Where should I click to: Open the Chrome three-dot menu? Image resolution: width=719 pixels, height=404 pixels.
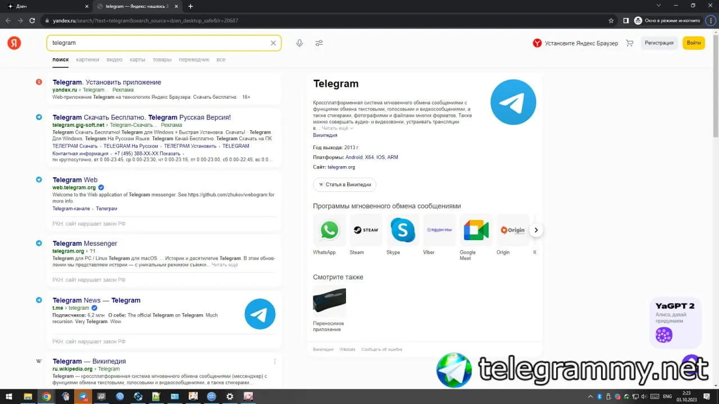click(x=710, y=21)
